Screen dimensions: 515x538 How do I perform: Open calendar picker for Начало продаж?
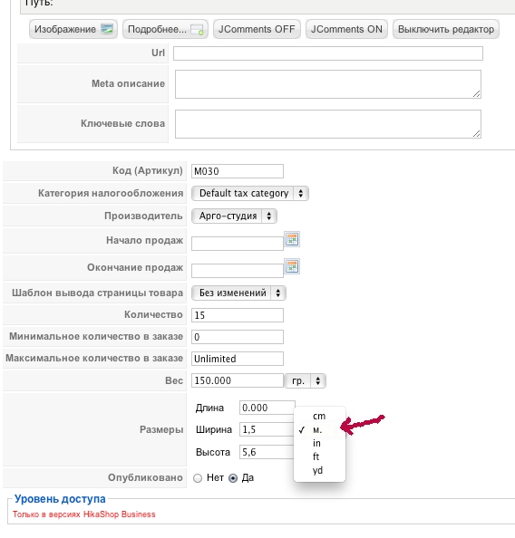click(x=292, y=239)
